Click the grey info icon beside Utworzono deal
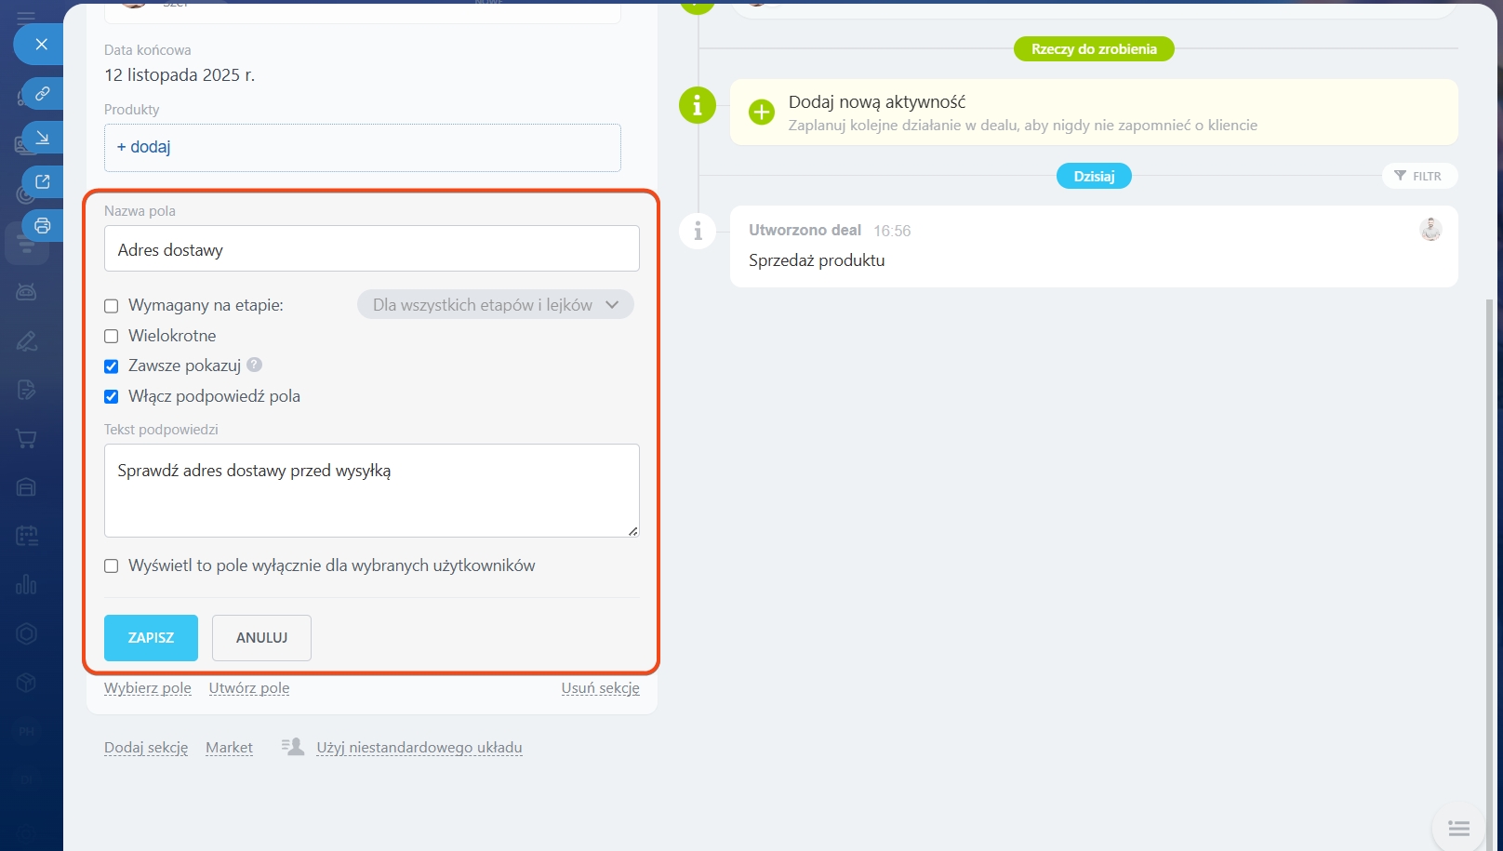Viewport: 1503px width, 851px height. 698,231
